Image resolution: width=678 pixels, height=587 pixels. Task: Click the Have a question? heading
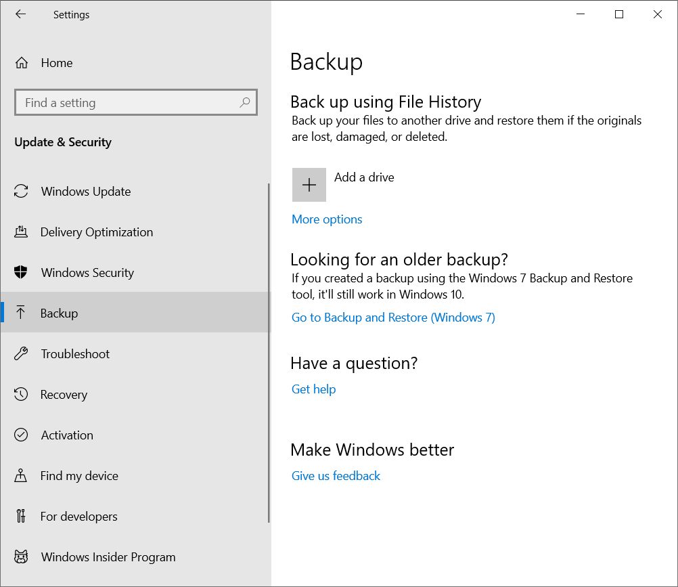tap(354, 364)
